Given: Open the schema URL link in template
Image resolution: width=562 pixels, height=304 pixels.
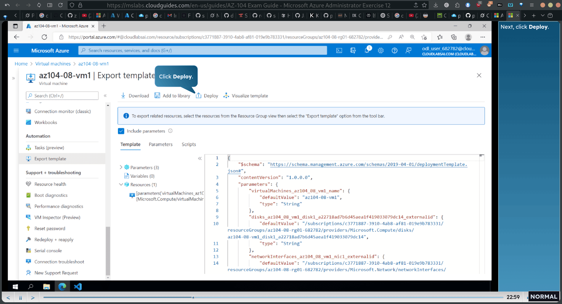Looking at the screenshot, I should point(368,164).
